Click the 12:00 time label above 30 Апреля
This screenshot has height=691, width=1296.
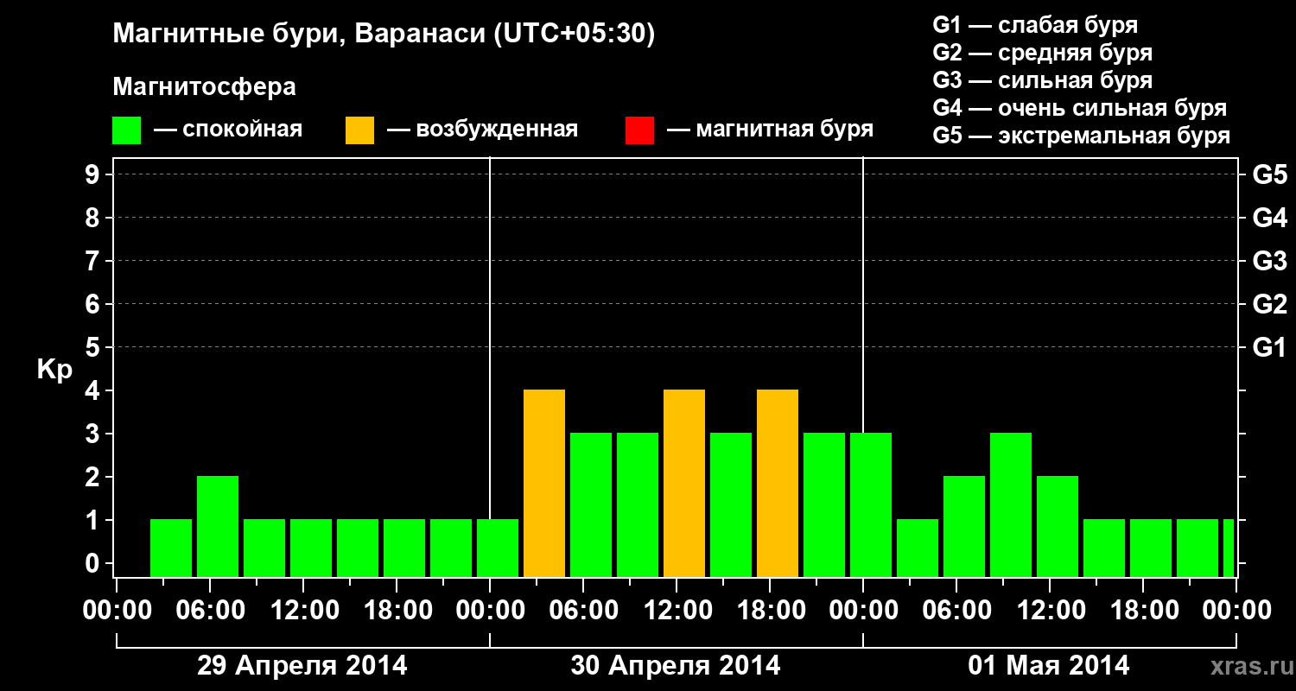tap(677, 611)
